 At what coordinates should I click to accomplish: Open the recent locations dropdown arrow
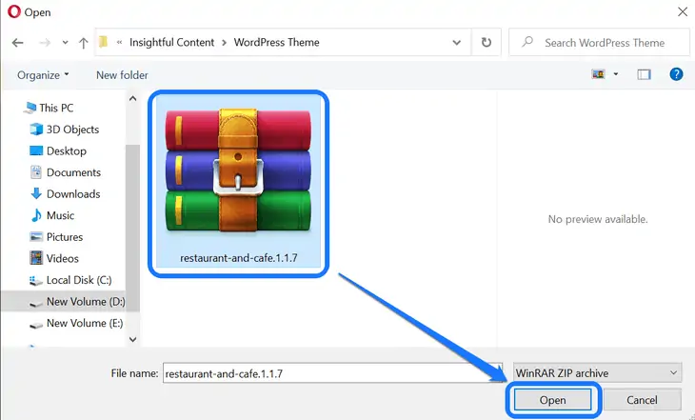[65, 43]
